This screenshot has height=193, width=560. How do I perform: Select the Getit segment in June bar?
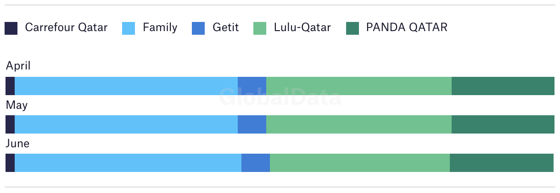click(256, 163)
